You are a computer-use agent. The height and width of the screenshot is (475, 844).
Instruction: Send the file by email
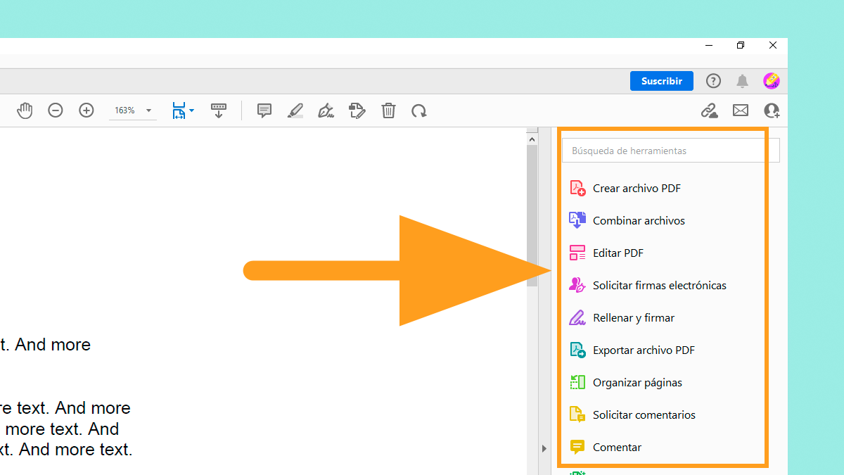coord(740,110)
